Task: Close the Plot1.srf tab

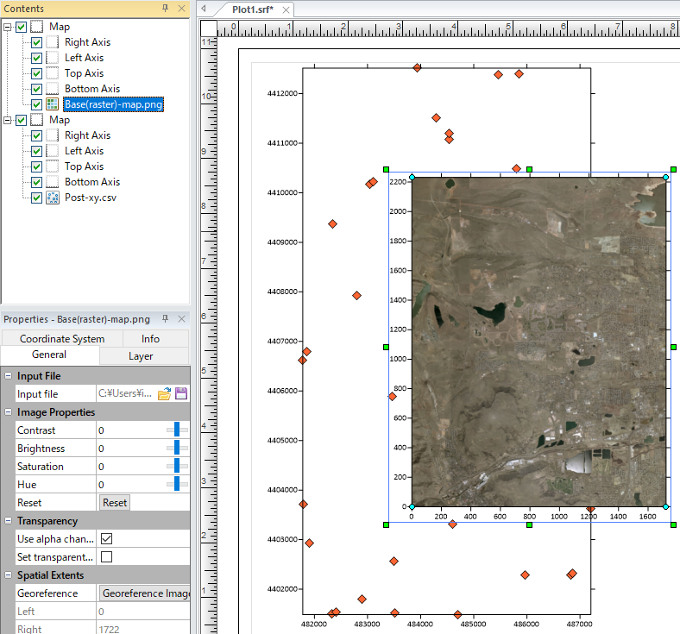Action: [286, 10]
